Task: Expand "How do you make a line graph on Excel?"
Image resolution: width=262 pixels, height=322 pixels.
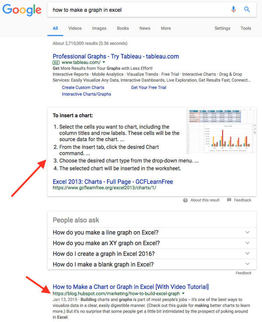Action: [247, 232]
